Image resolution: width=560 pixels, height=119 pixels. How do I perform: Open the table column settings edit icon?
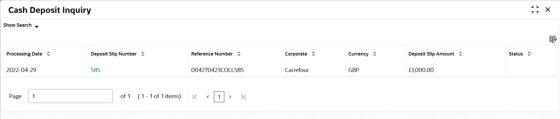pos(553,39)
